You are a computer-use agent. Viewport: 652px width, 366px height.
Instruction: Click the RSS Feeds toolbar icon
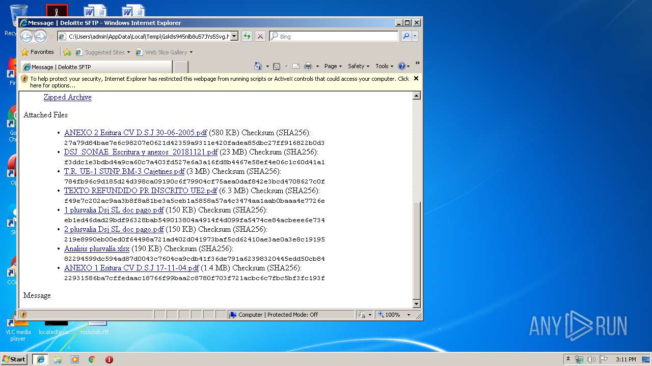click(x=277, y=66)
